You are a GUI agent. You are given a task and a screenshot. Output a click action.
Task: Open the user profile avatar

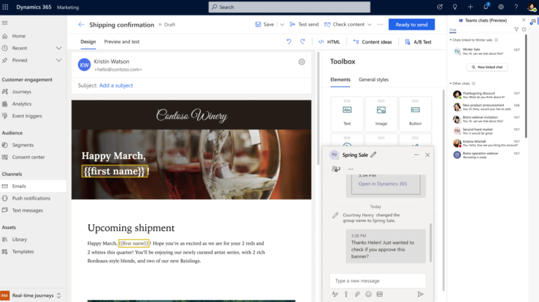[531, 7]
